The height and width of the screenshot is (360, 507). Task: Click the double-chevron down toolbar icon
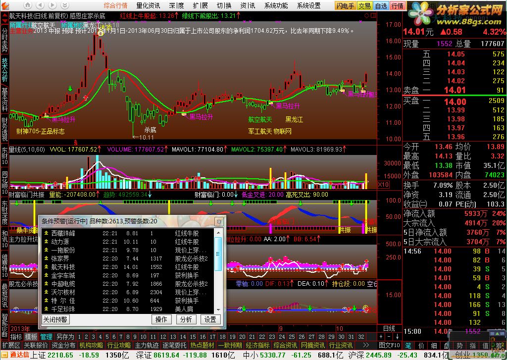point(65,5)
